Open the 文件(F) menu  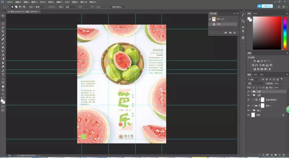[10, 2]
